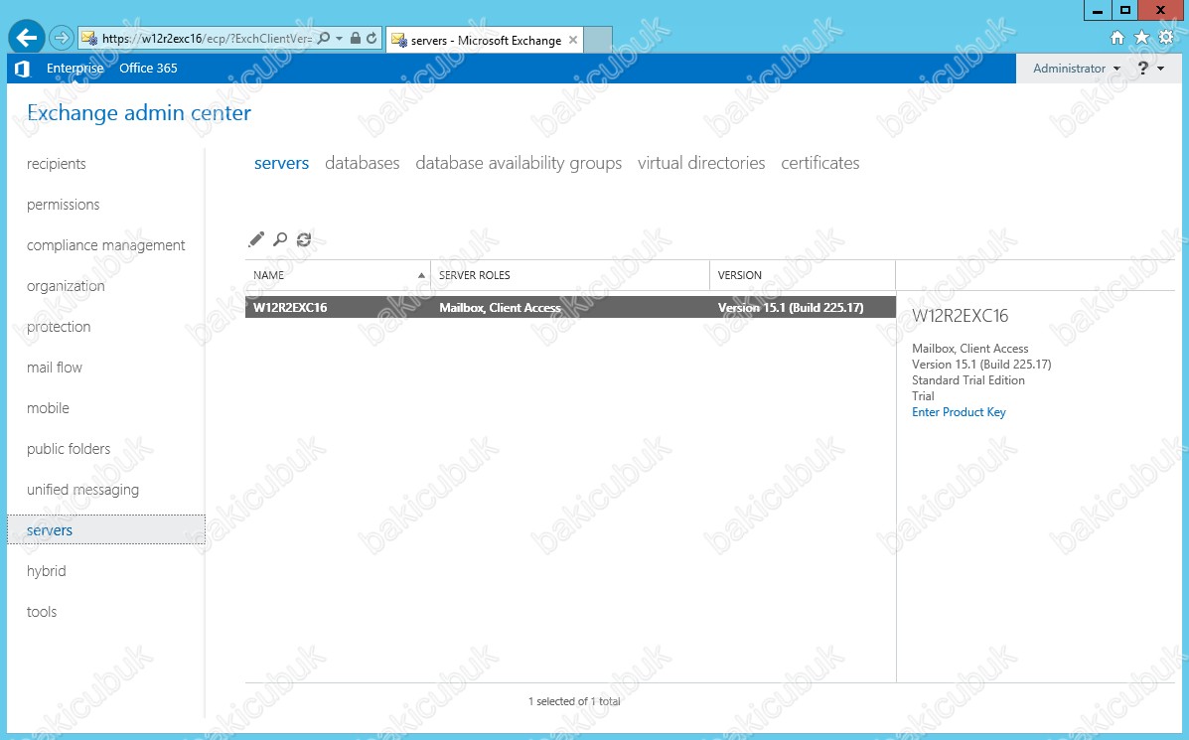1189x740 pixels.
Task: Click the VERSION column header
Action: (803, 275)
